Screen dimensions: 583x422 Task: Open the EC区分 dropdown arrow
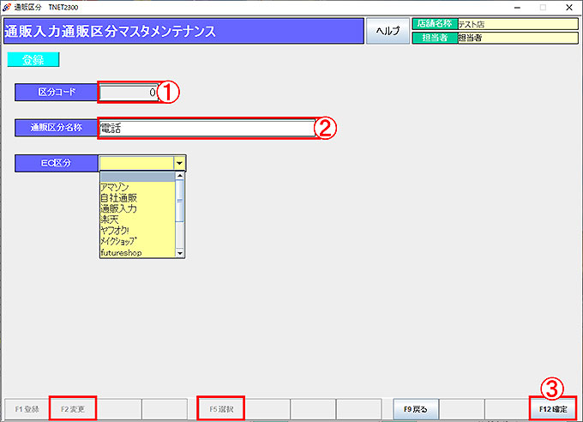179,163
